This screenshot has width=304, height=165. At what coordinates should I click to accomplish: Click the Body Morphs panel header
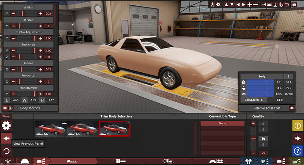click(30, 108)
